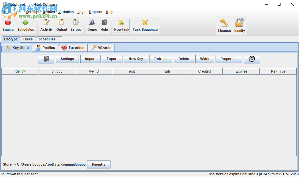299x177 pixels.
Task: Click the Store path C:/Users/pc0359/AppData/Roaming/gnupg
Action: tap(51, 164)
